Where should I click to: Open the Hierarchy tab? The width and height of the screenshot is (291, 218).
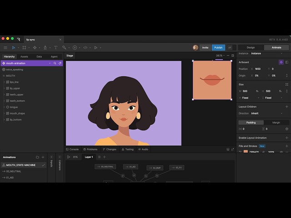coord(9,56)
